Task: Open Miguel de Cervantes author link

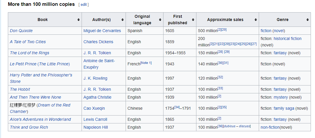Action: [102, 31]
